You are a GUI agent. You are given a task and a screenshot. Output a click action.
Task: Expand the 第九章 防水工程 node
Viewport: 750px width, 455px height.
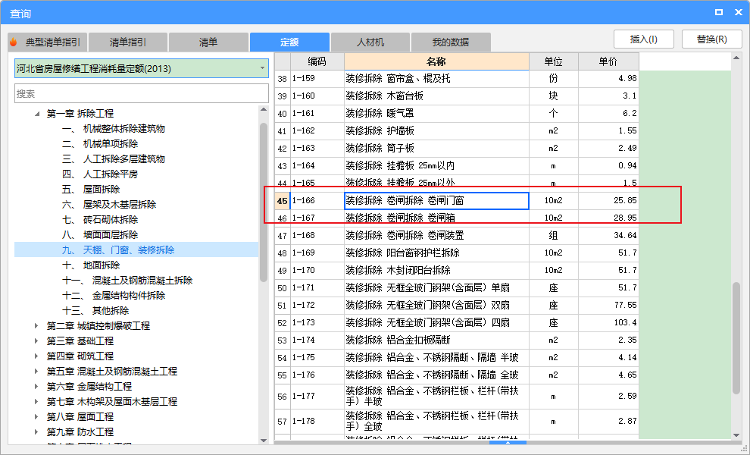click(x=37, y=431)
